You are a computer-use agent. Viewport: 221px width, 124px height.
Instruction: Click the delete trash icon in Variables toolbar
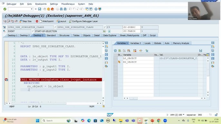pos(115,51)
